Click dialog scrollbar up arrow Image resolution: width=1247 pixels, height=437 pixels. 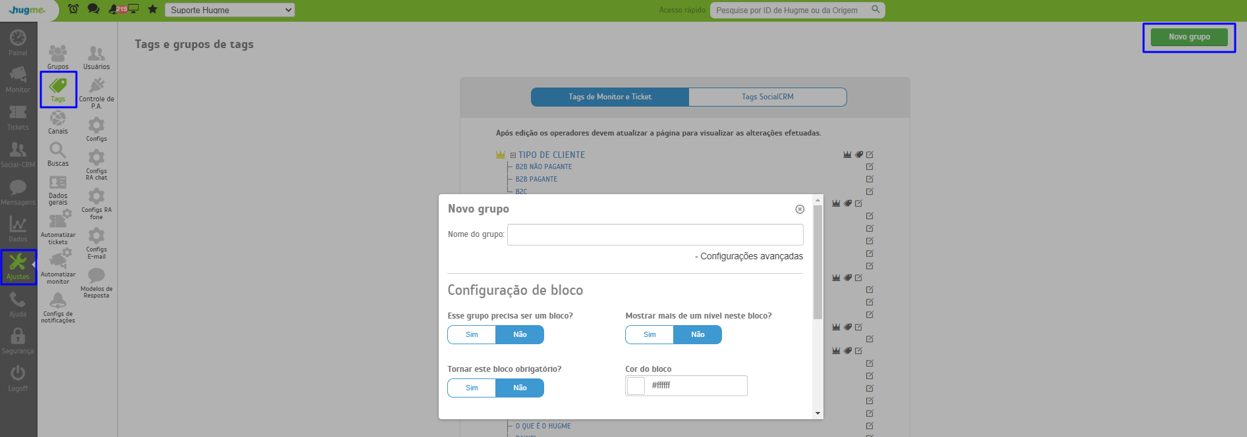click(x=817, y=199)
